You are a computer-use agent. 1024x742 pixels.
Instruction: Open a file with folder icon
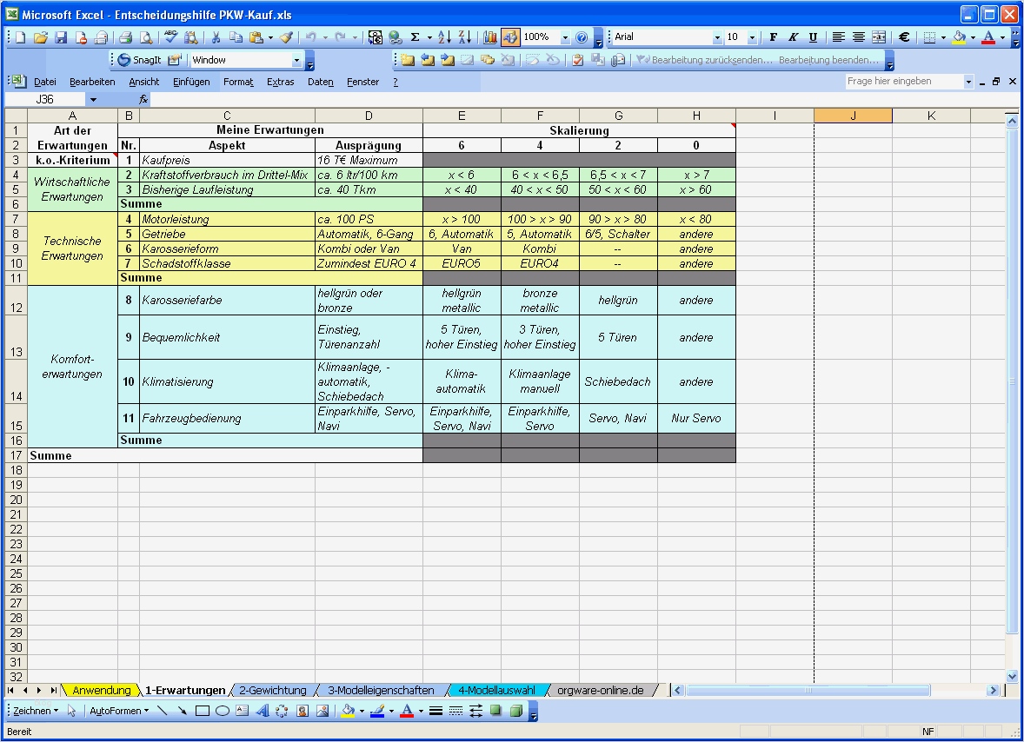[x=41, y=37]
